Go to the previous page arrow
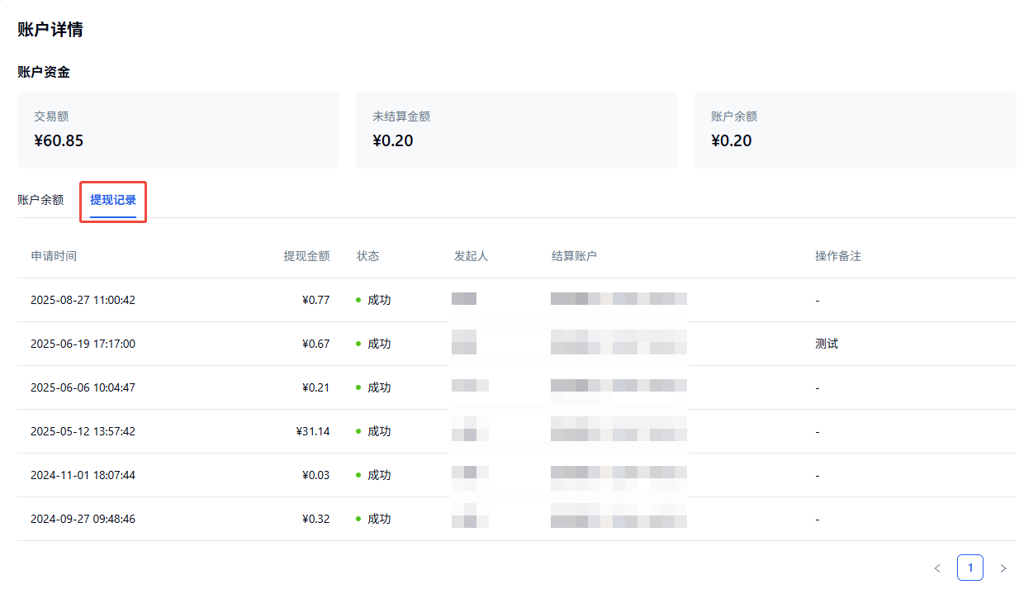This screenshot has width=1019, height=589. coord(937,568)
